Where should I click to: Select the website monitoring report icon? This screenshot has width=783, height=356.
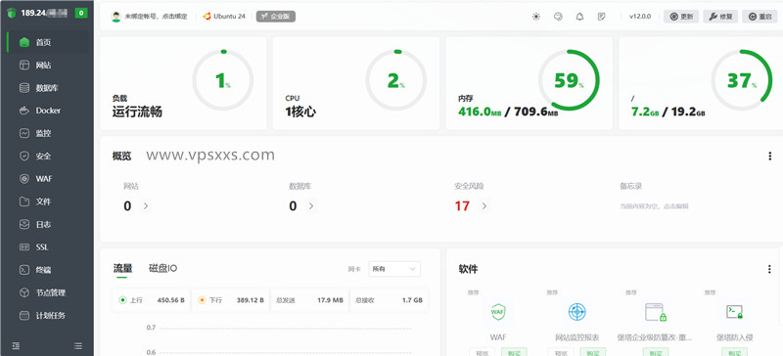coord(576,312)
